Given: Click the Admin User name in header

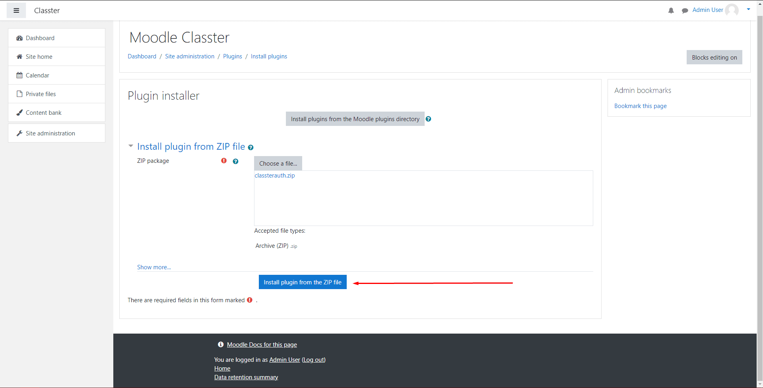Looking at the screenshot, I should click(x=708, y=10).
